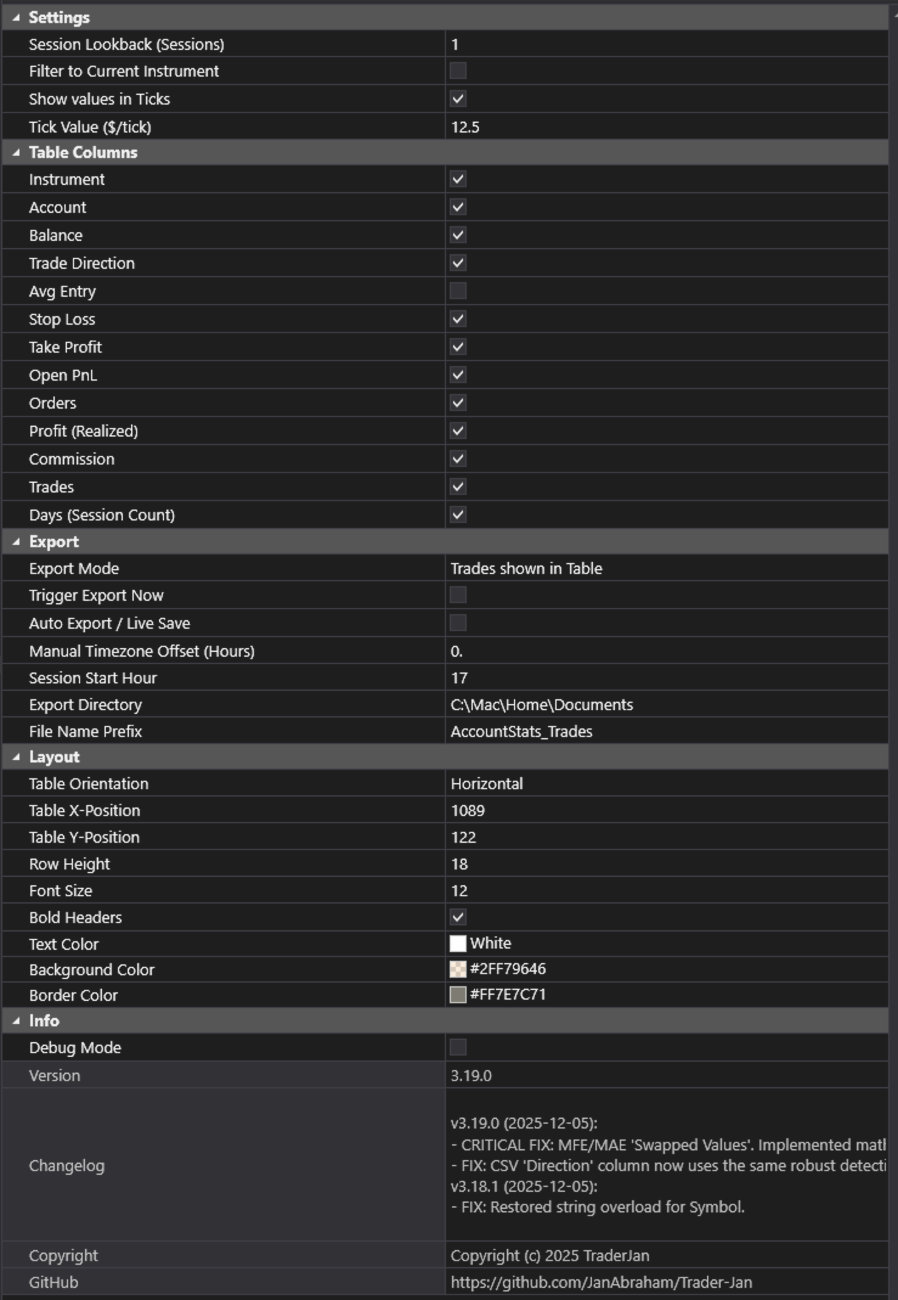Check the Trigger Export Now box

coord(458,595)
